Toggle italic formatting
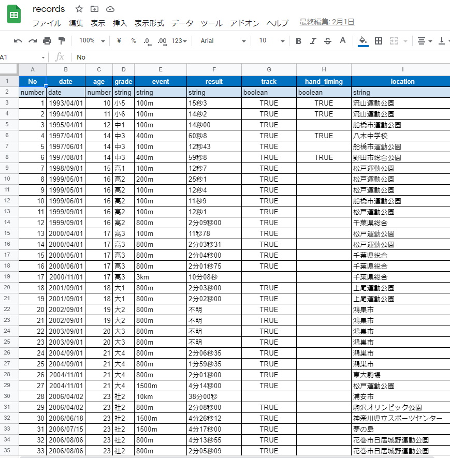 point(313,41)
